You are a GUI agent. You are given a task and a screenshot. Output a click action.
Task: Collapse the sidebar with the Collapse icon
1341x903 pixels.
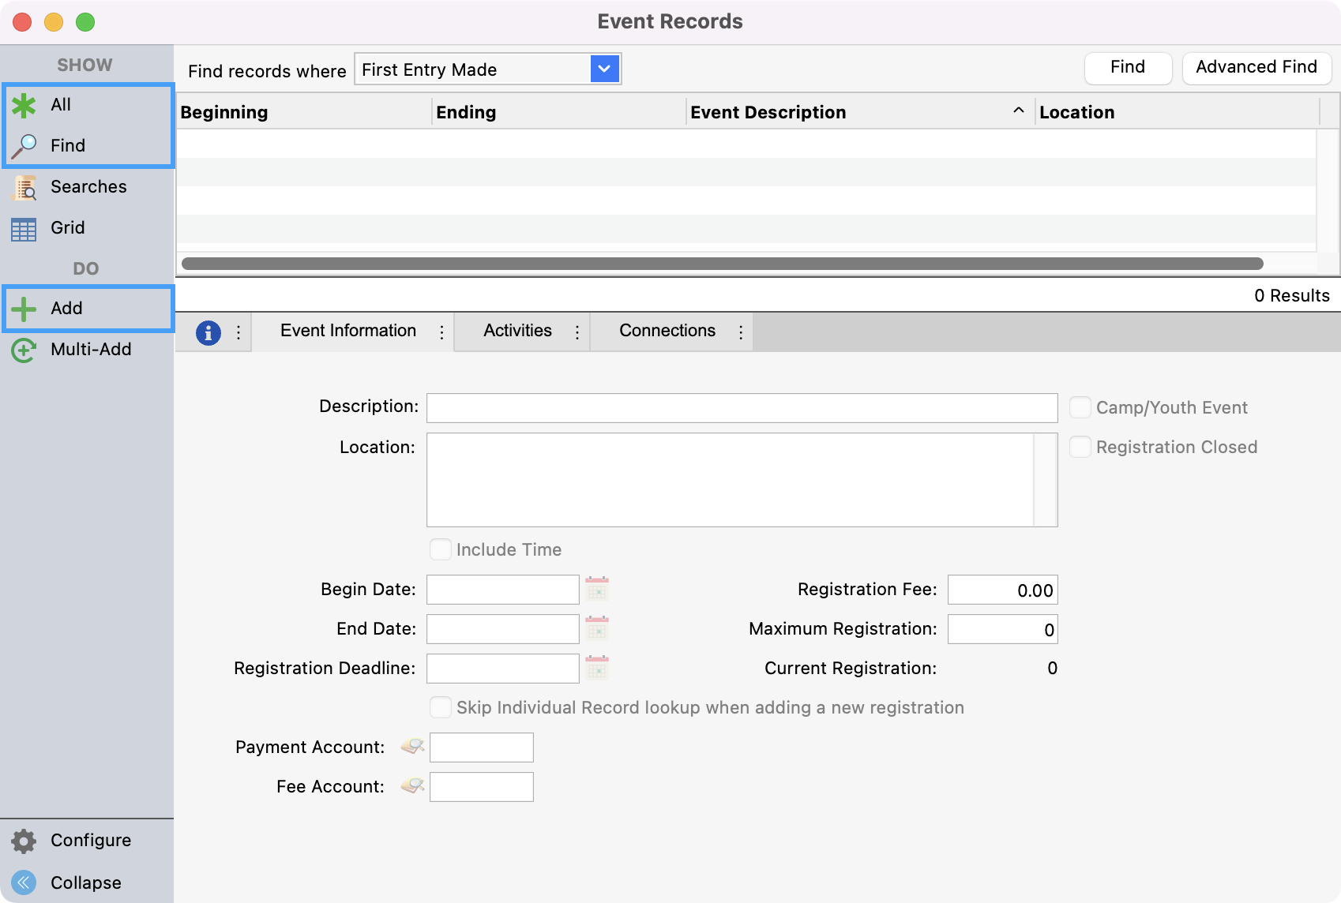(24, 882)
